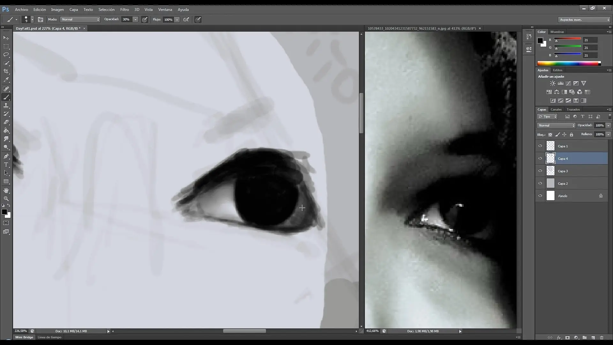The height and width of the screenshot is (345, 613).
Task: Select the Rectangular Marquee tool
Action: point(6,46)
